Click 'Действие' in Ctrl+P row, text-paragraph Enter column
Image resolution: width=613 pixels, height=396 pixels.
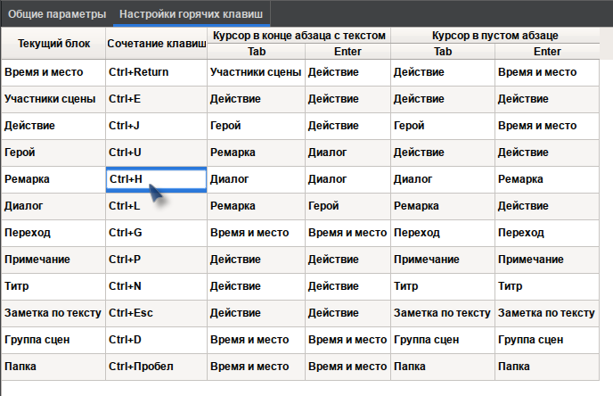pyautogui.click(x=348, y=260)
